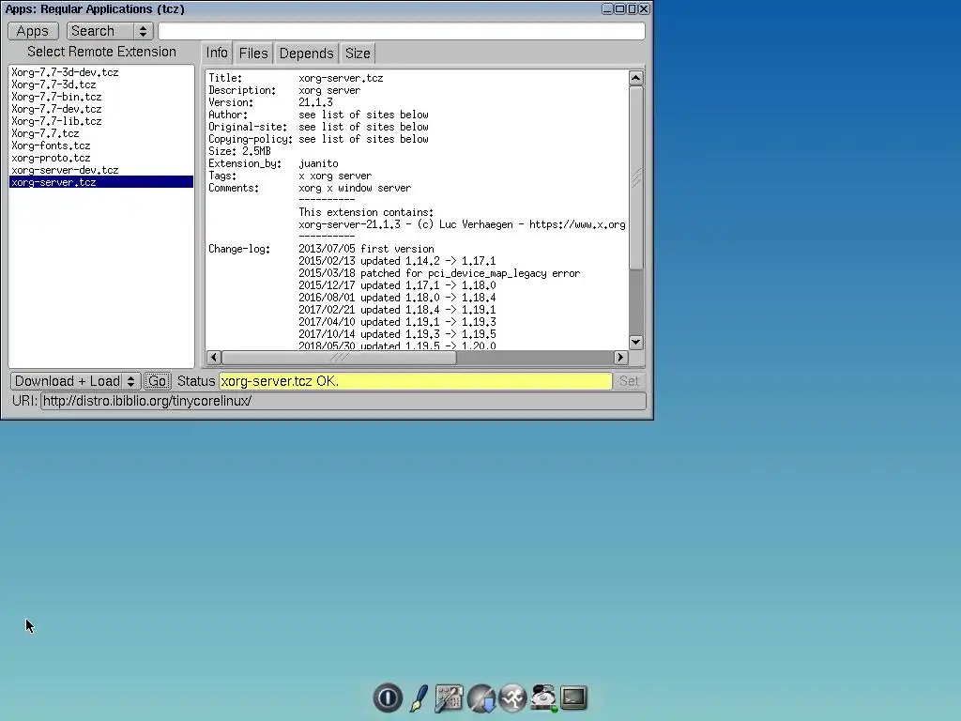Click the info pane scroll-left arrow
This screenshot has width=961, height=721.
(x=214, y=358)
